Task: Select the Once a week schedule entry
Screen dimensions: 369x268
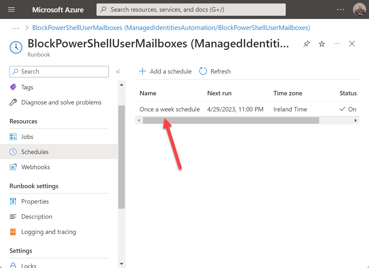Action: (170, 109)
